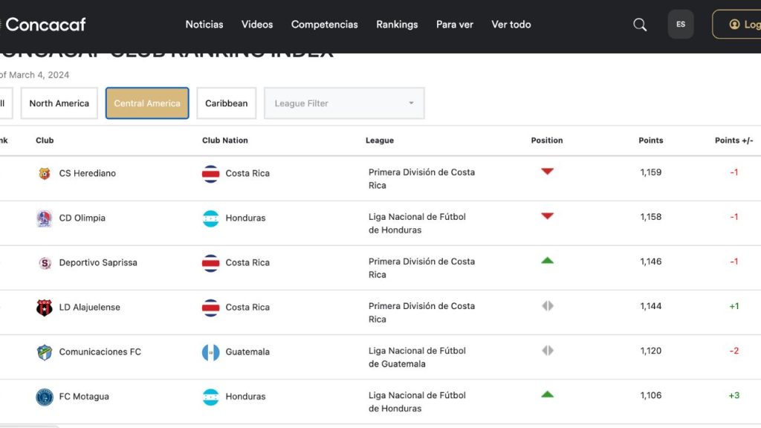The width and height of the screenshot is (761, 428).
Task: Click the Costa Rica flag in Alajuelense row
Action: coord(210,308)
